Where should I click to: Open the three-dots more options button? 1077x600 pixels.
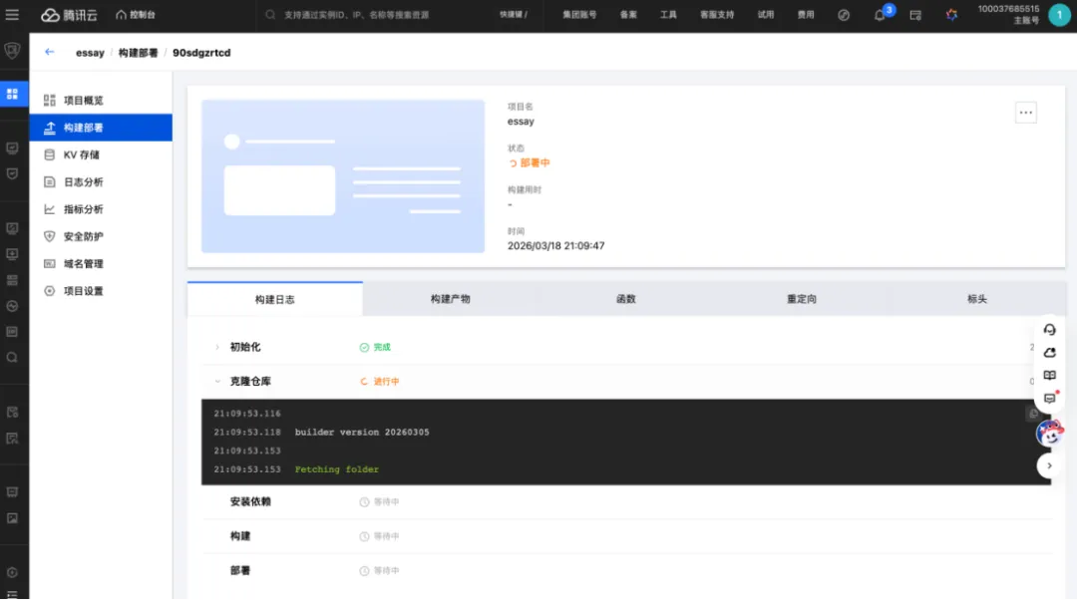point(1025,113)
